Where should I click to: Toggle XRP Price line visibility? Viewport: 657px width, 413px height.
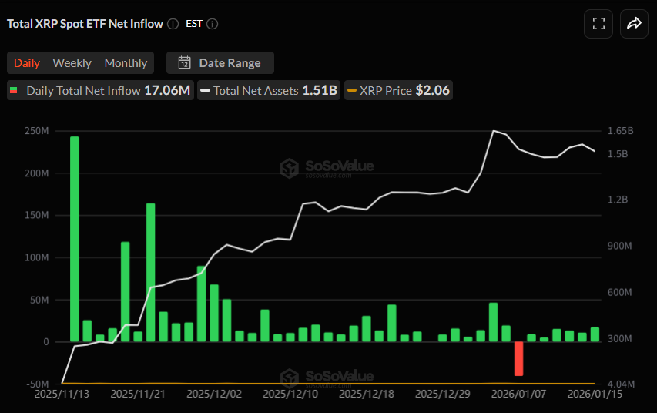398,91
